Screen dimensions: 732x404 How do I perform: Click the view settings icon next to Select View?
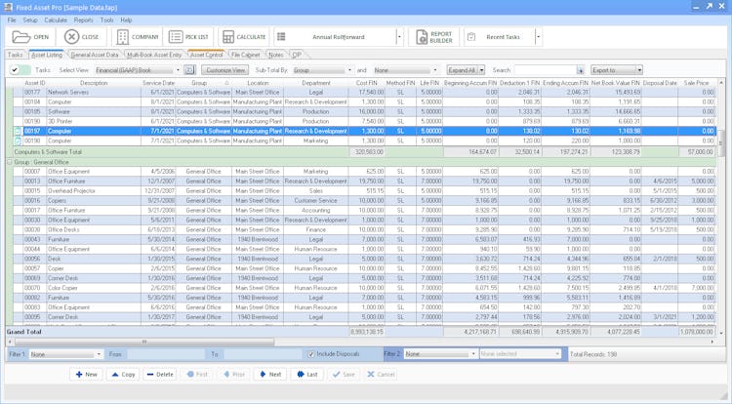(x=189, y=70)
